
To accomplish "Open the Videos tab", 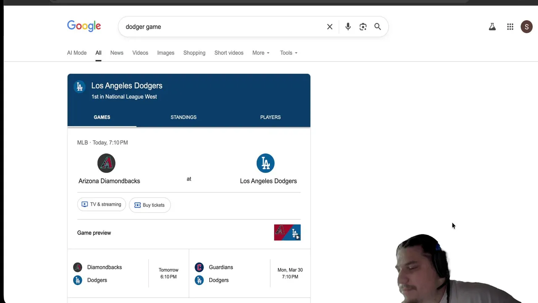I will coord(140,53).
